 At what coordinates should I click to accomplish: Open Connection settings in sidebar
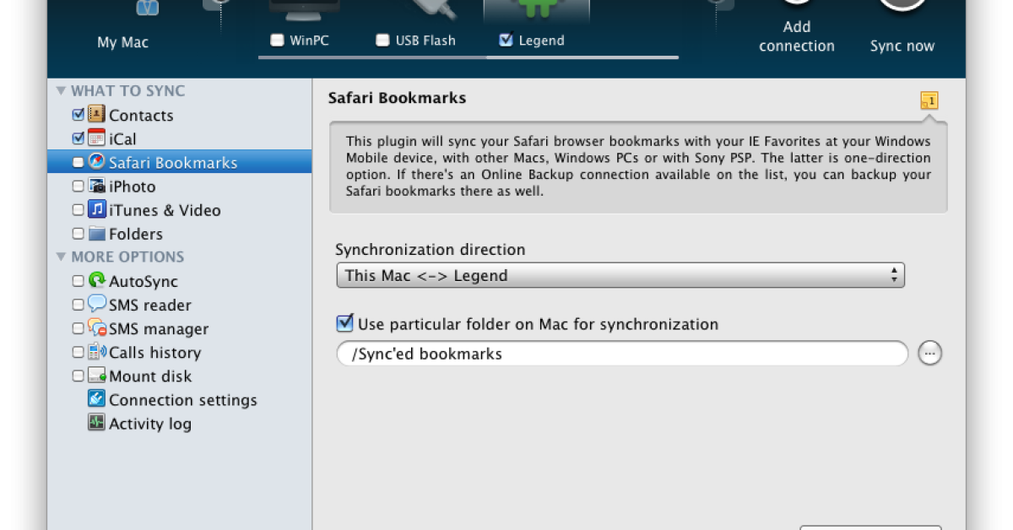click(181, 400)
